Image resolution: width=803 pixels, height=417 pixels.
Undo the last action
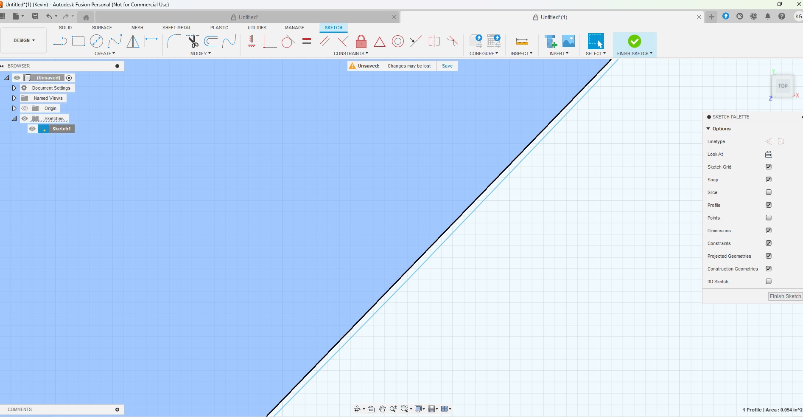pos(49,16)
